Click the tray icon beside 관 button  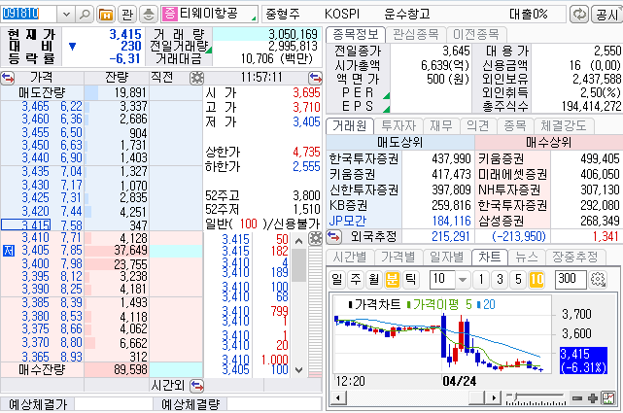(x=148, y=15)
